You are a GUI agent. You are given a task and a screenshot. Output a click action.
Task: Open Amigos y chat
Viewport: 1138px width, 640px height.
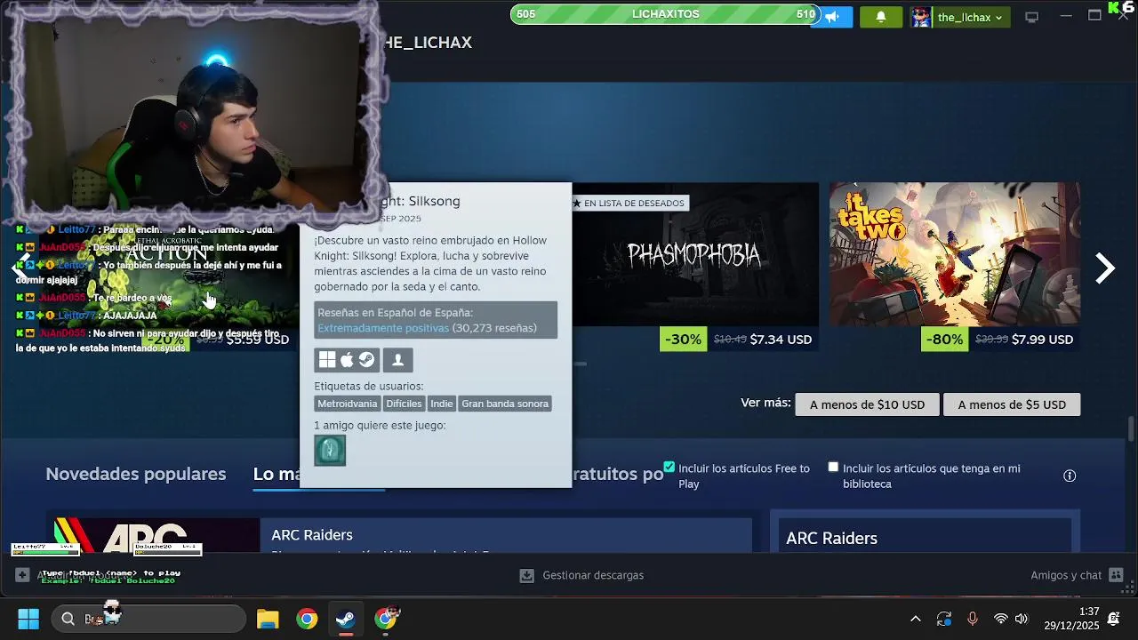(1066, 575)
